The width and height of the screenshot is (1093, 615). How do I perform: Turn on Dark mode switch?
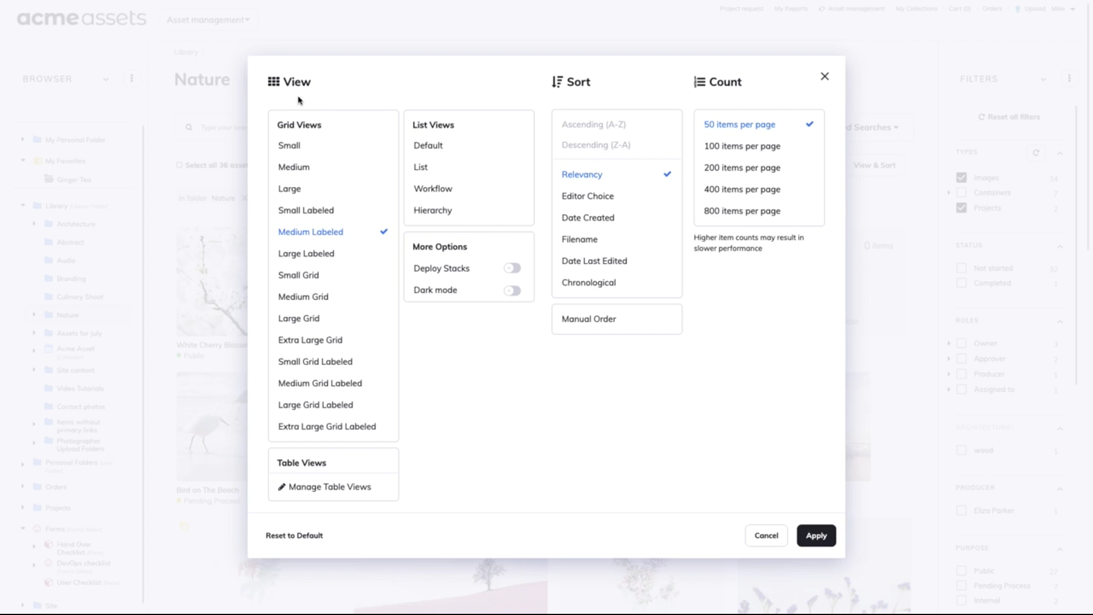[512, 291]
